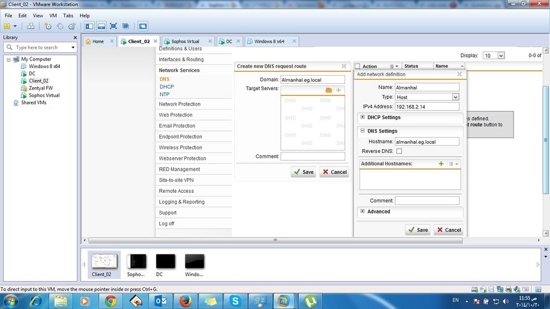
Task: Close the Add network definition panel
Action: (x=460, y=74)
